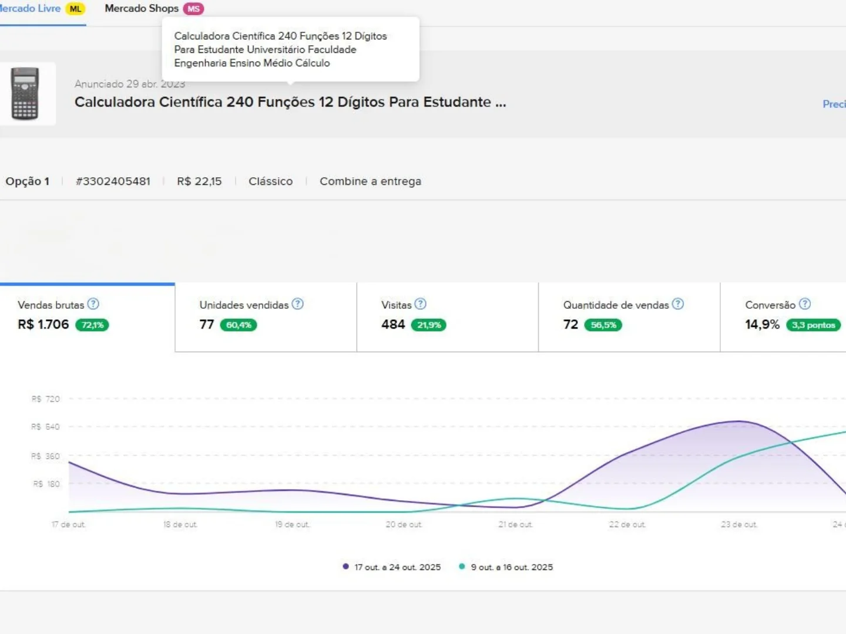Click the 3,3 pontos badge
This screenshot has width=846, height=634.
814,325
